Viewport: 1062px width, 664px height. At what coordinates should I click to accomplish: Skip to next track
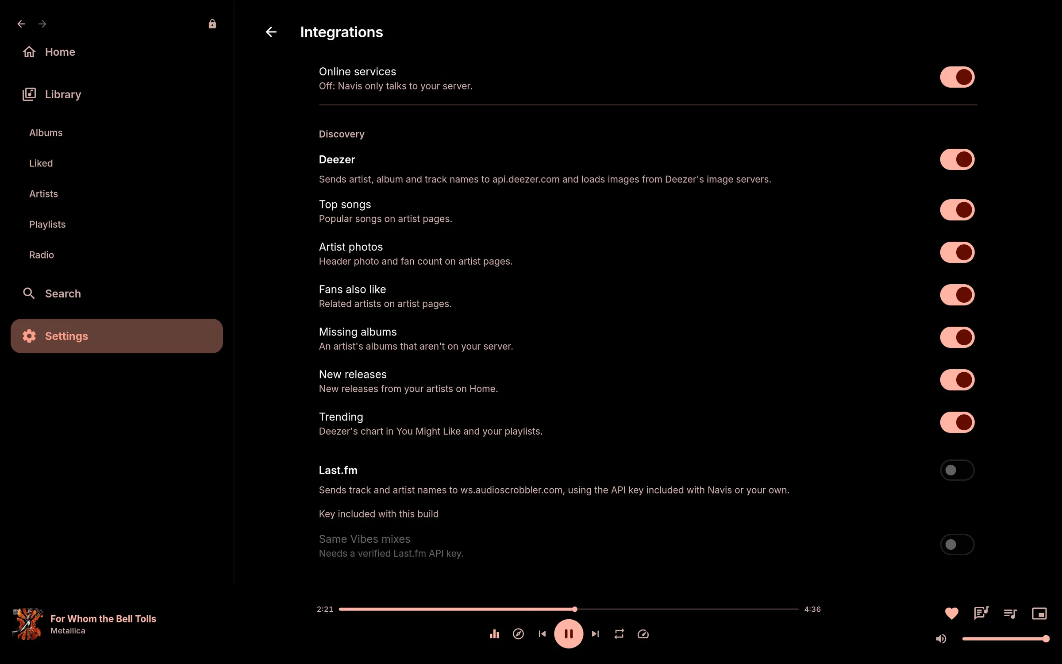(x=595, y=634)
